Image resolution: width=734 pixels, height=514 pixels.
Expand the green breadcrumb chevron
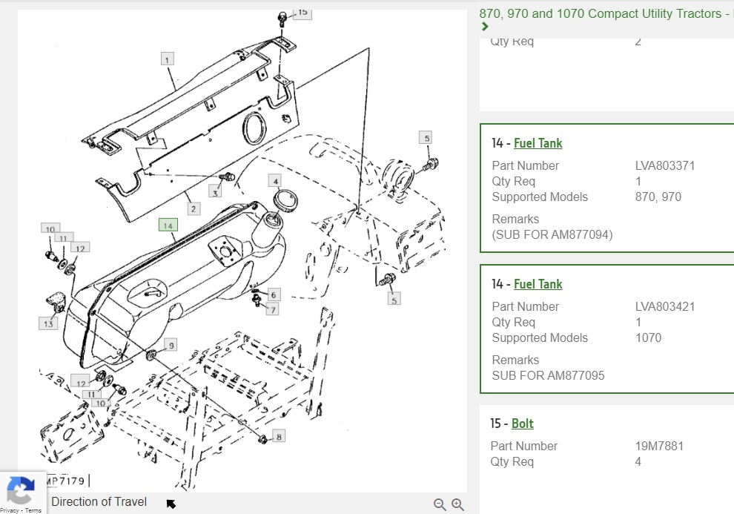tap(485, 27)
